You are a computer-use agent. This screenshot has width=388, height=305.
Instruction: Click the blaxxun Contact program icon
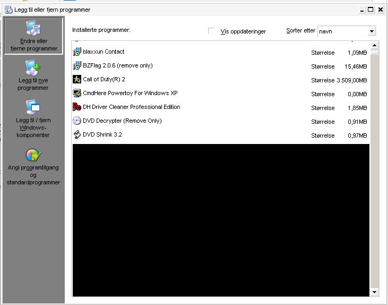[x=77, y=52]
